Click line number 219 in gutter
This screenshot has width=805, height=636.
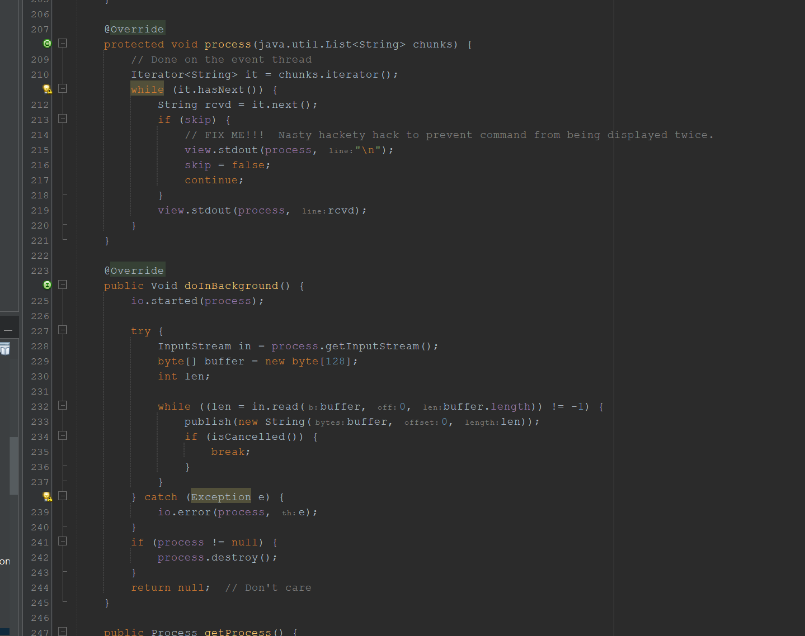40,210
